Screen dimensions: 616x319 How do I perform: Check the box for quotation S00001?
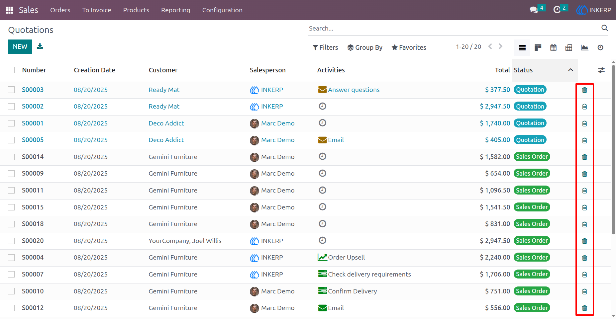[x=11, y=123]
